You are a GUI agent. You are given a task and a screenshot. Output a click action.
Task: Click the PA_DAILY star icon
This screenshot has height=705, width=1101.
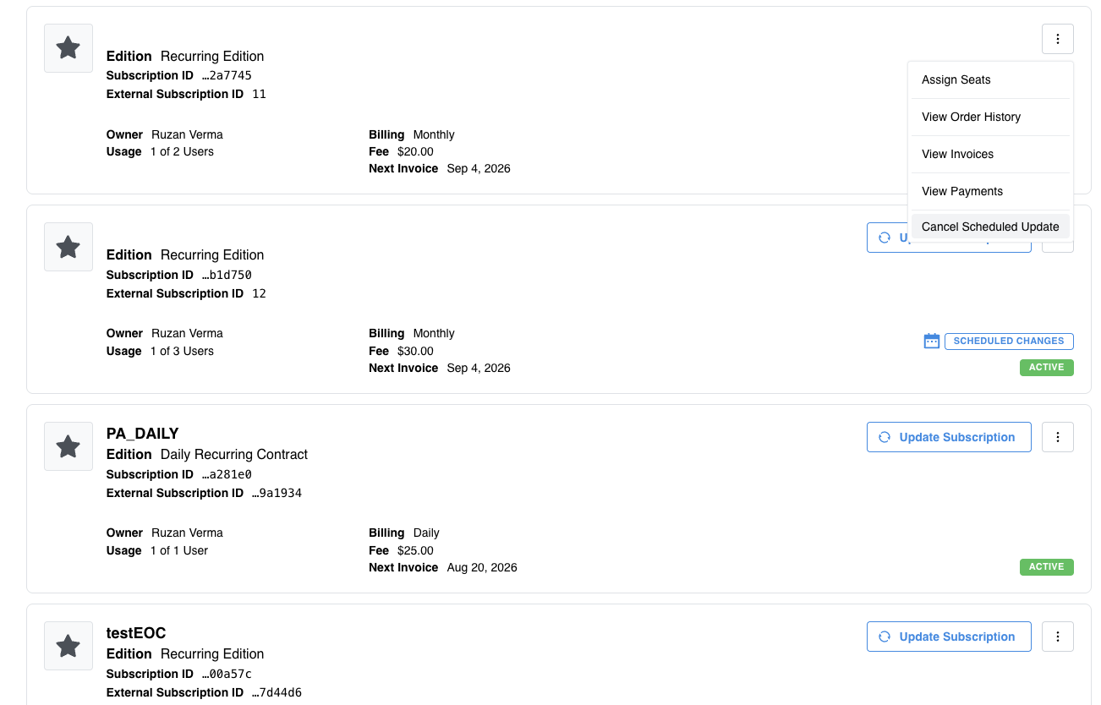68,446
